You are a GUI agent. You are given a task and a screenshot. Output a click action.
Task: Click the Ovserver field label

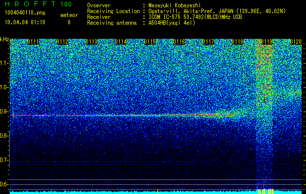[99, 5]
